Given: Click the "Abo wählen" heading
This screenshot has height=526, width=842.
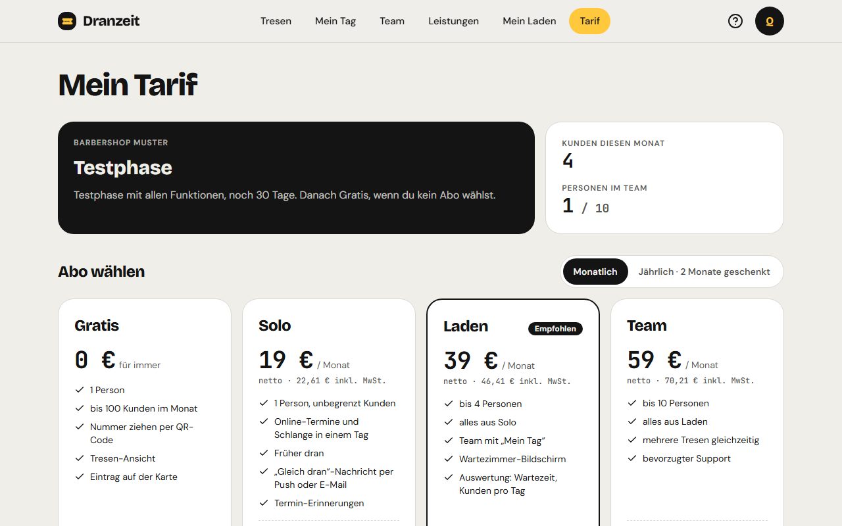Looking at the screenshot, I should pyautogui.click(x=101, y=272).
